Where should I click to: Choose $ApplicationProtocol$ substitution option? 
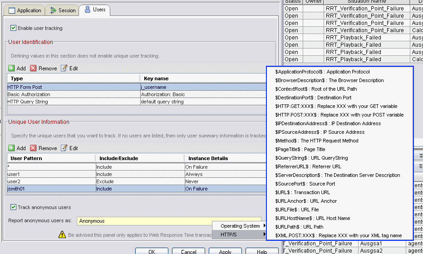pyautogui.click(x=340, y=72)
